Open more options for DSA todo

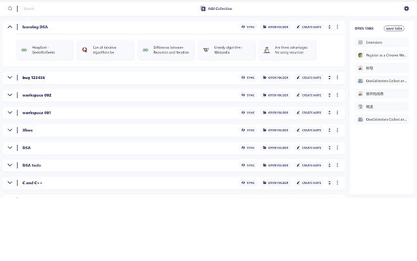point(338,165)
